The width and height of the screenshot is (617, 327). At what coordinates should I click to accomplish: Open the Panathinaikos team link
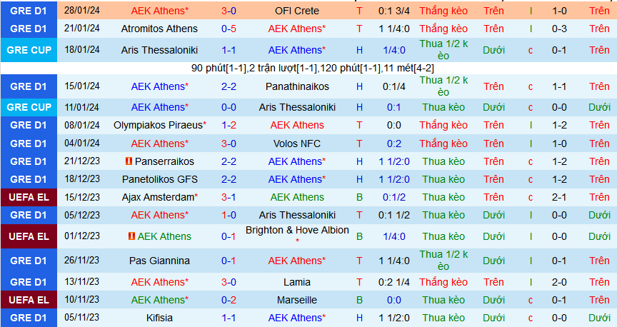297,86
